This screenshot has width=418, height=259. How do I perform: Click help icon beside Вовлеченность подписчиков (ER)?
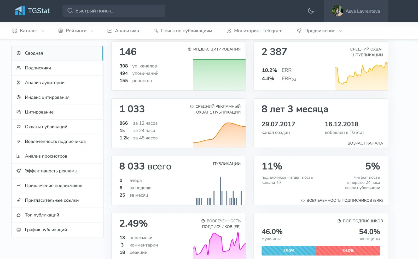click(x=203, y=221)
